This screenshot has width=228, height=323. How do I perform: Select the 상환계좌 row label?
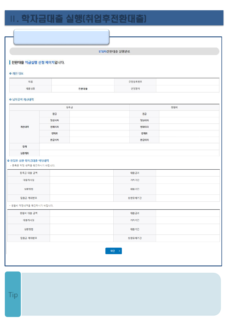(x=24, y=153)
